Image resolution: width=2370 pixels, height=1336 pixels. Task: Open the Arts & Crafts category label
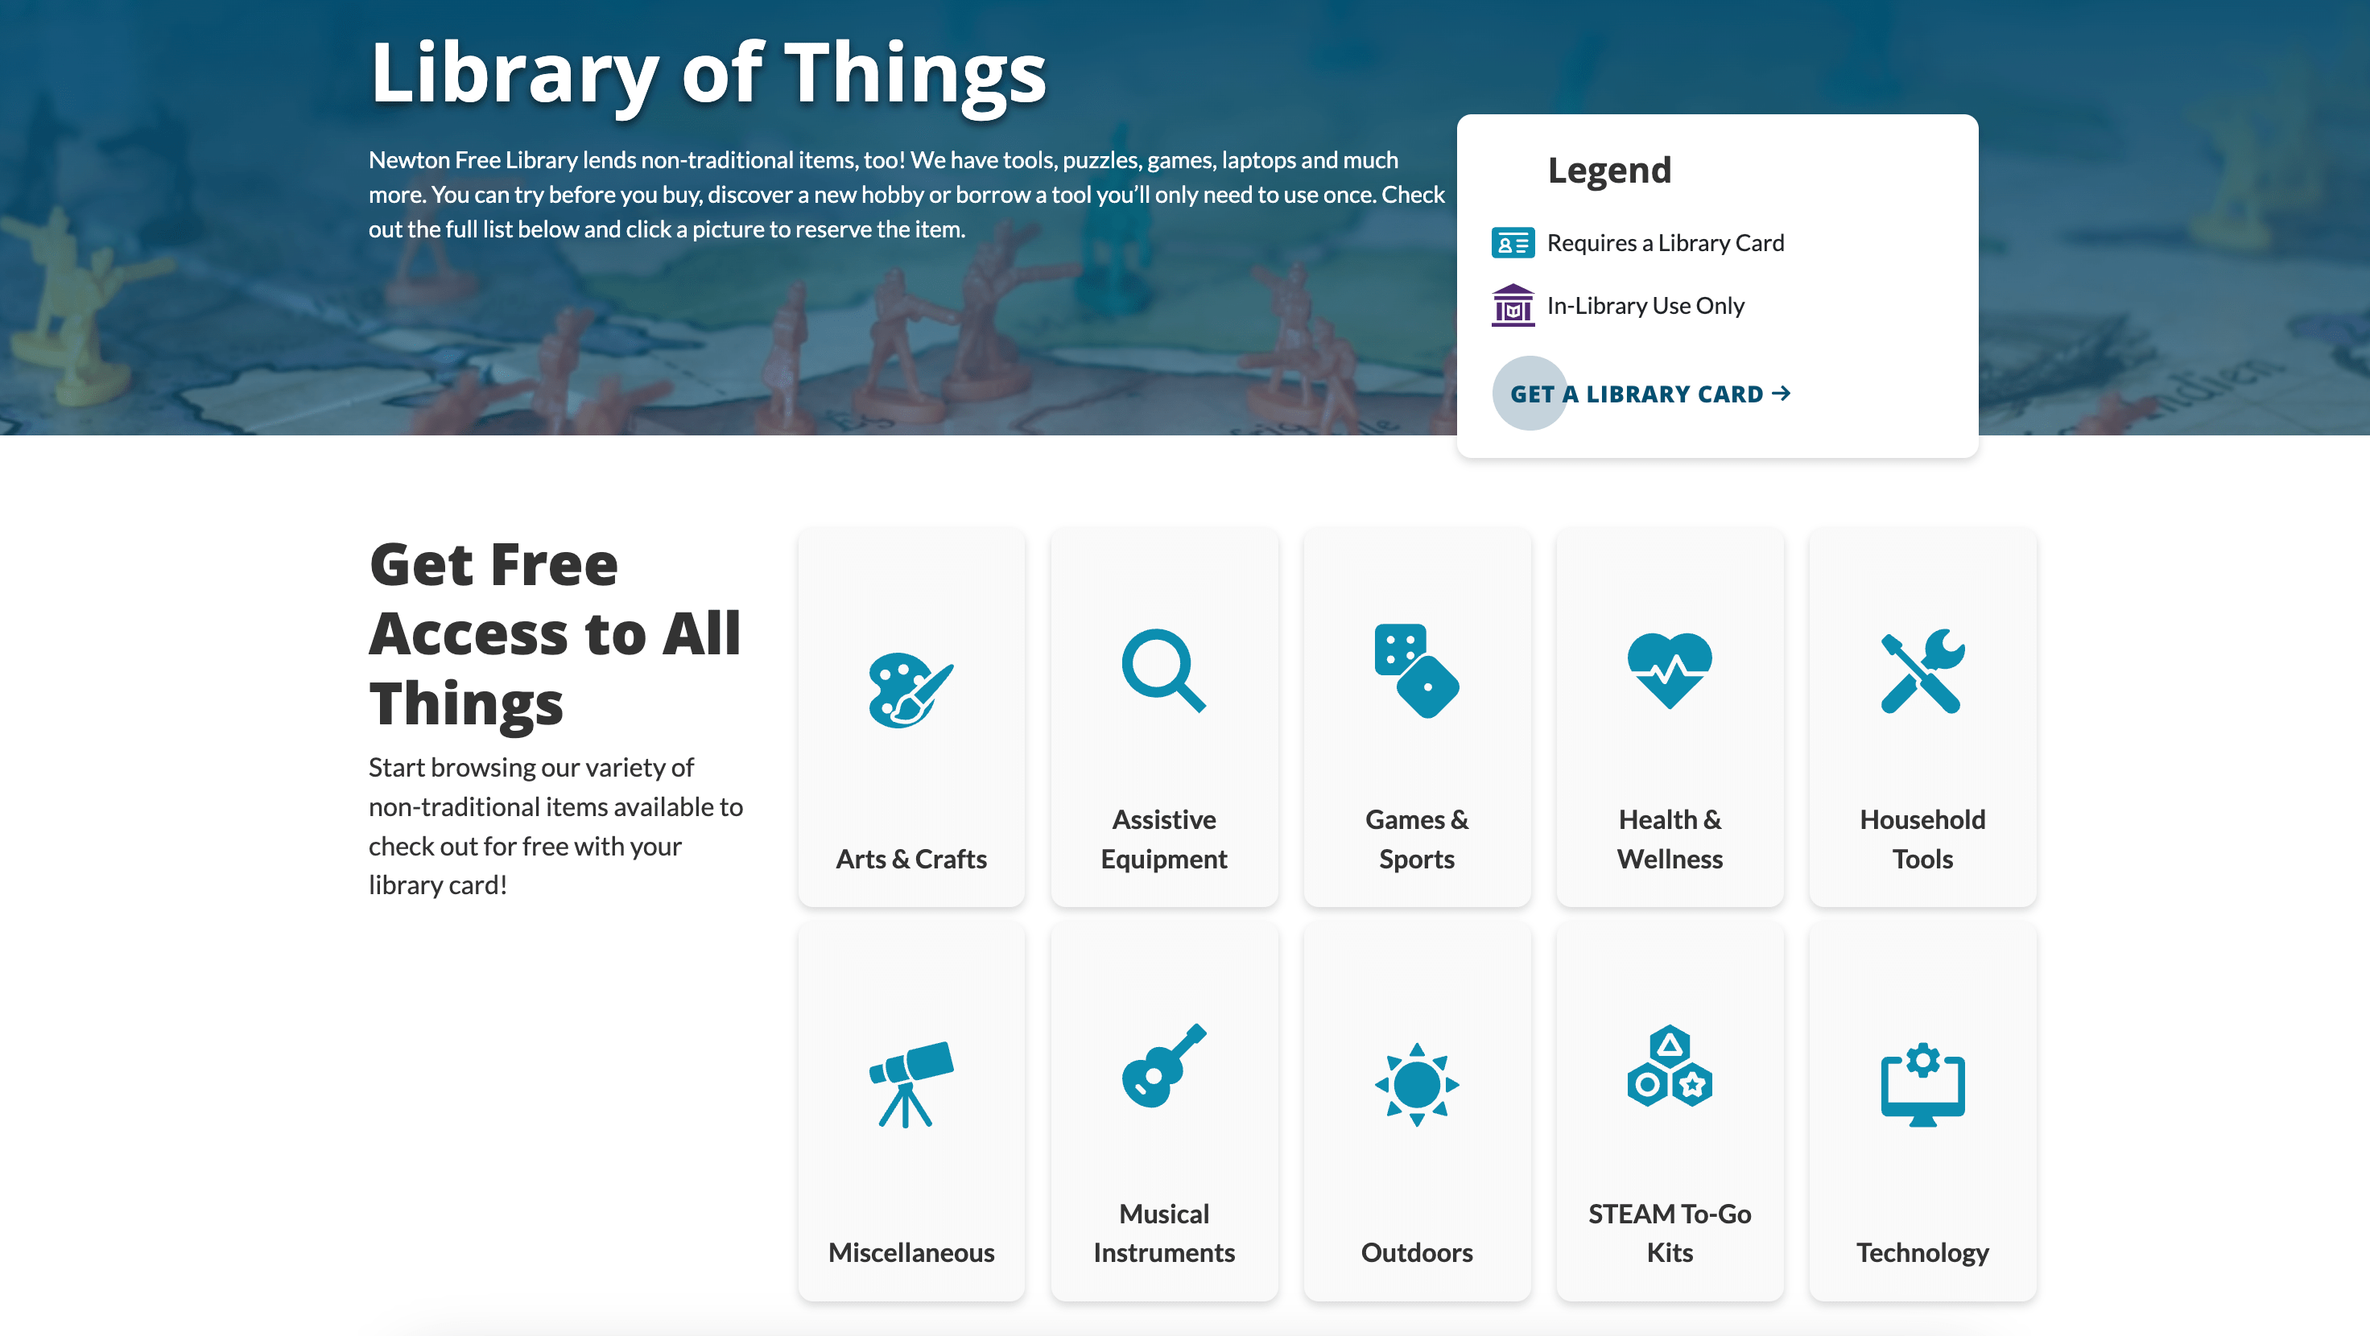pos(910,859)
